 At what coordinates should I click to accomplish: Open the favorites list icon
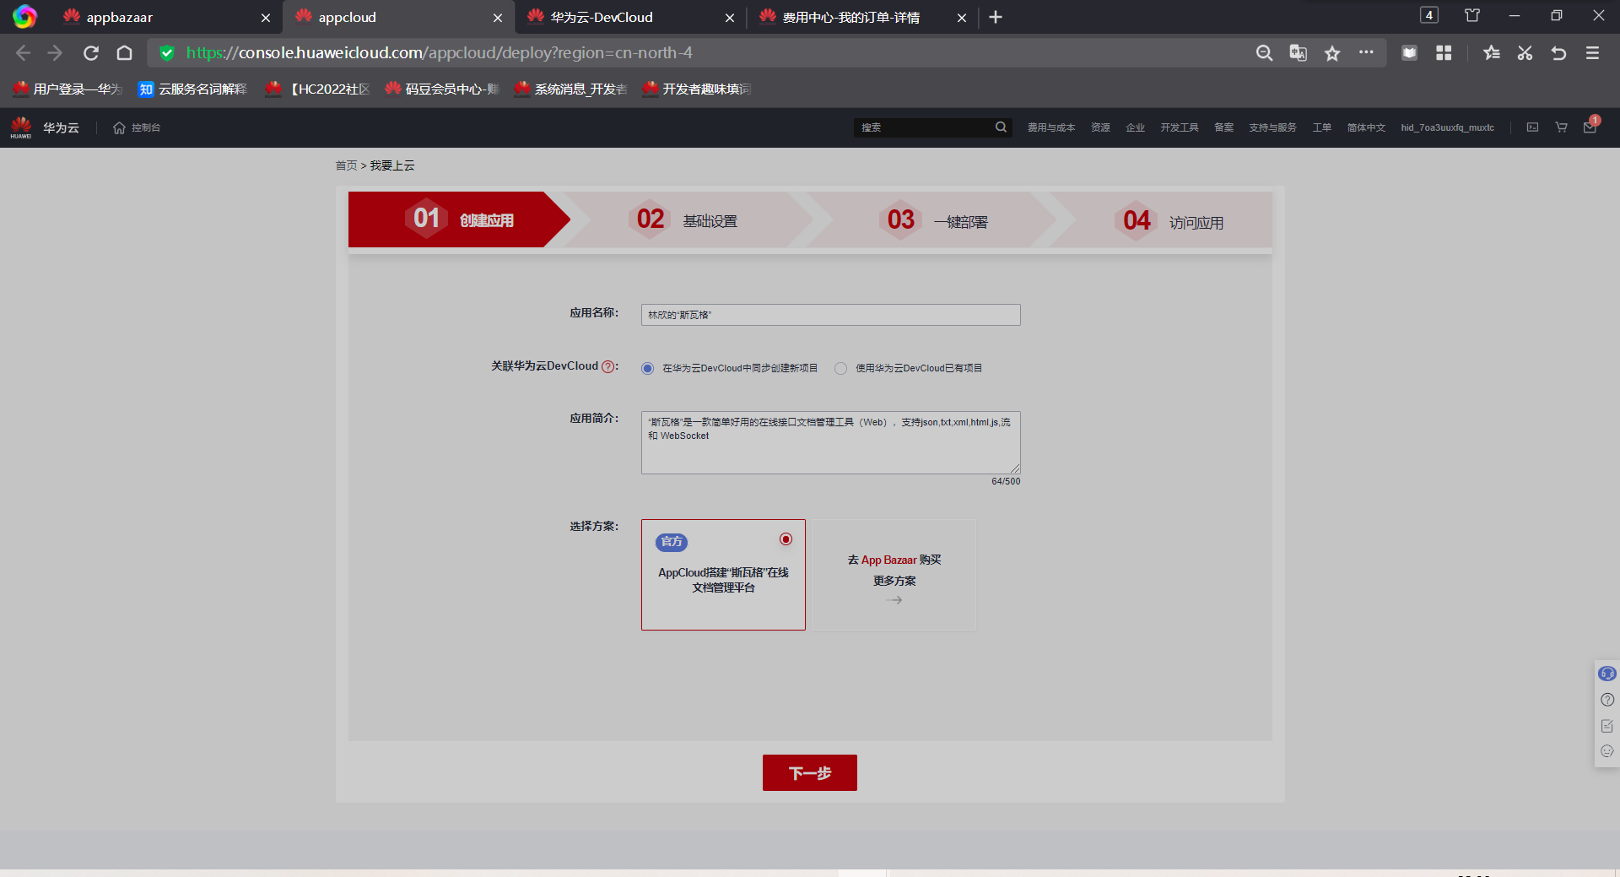pos(1491,53)
